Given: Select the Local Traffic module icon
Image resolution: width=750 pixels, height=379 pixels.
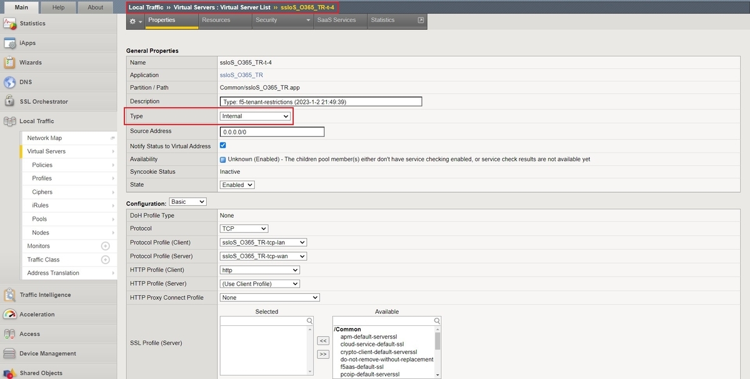Looking at the screenshot, I should (37, 121).
